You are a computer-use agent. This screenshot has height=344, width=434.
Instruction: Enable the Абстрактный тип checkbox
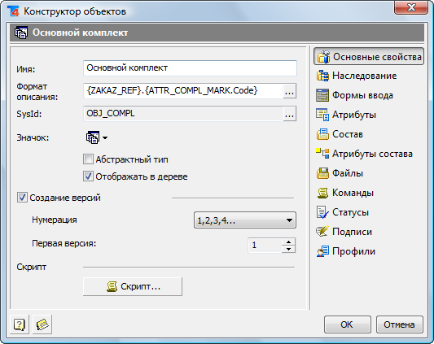point(88,159)
